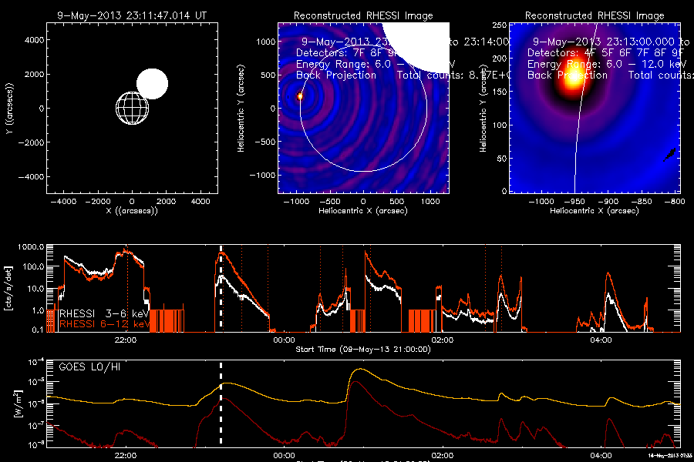Click the "-950" tick under the zoomed RHESSI image

pyautogui.click(x=574, y=202)
